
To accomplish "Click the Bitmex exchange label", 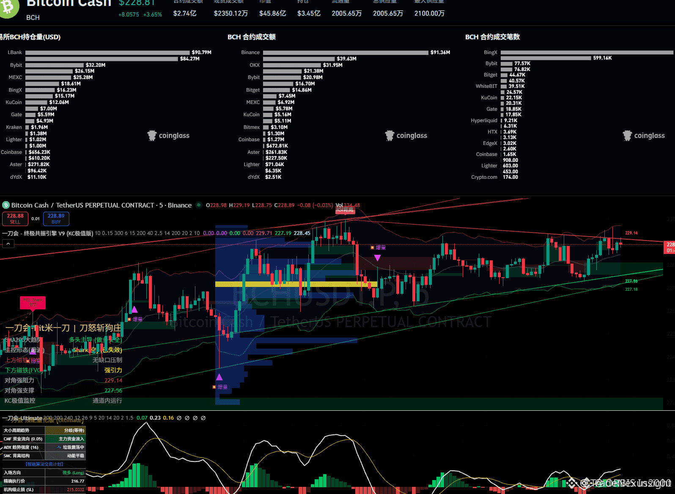I will click(x=252, y=127).
